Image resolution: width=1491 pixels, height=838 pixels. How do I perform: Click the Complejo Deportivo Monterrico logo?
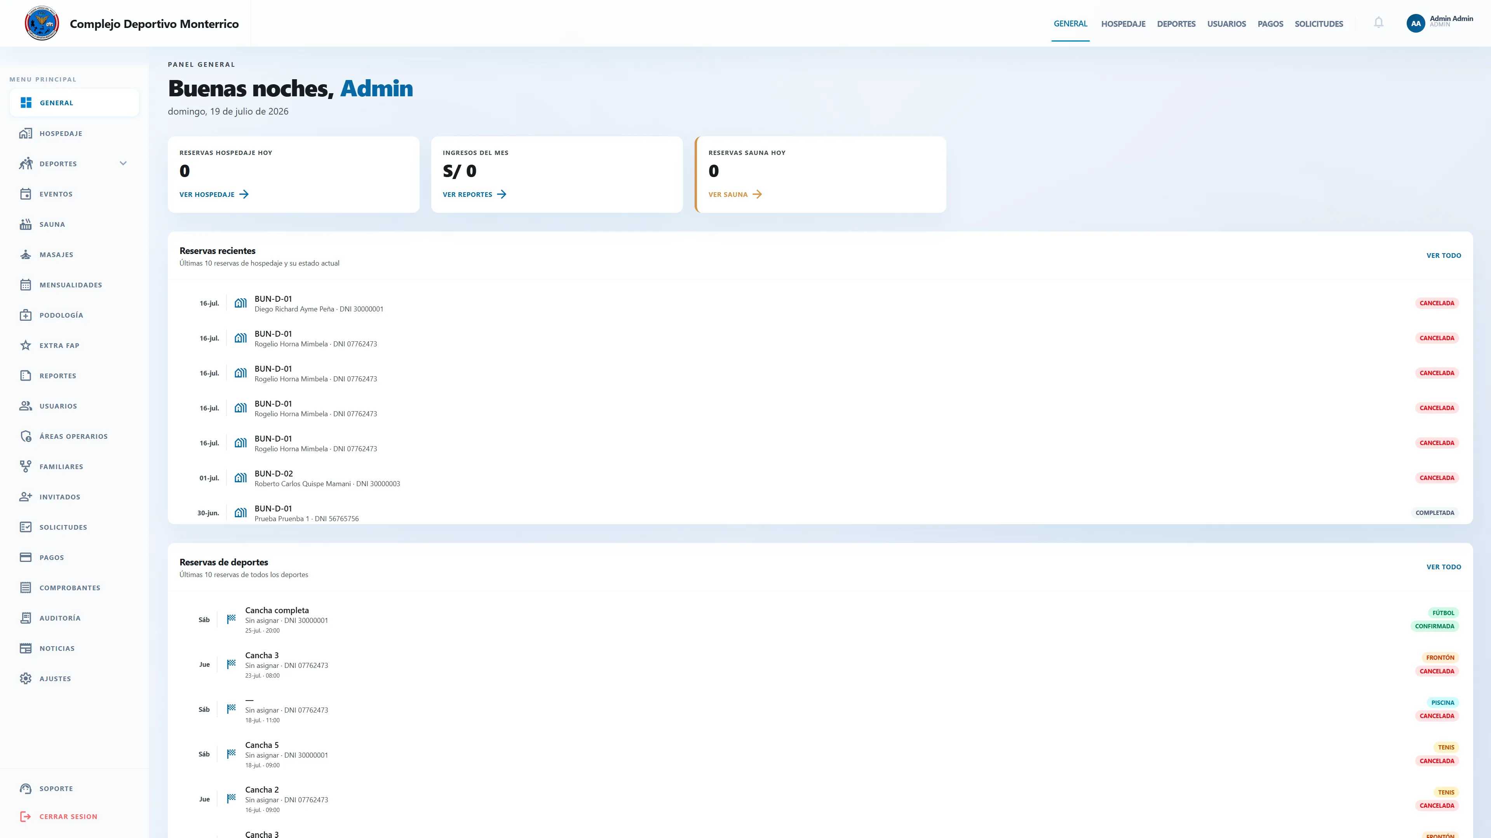point(42,23)
